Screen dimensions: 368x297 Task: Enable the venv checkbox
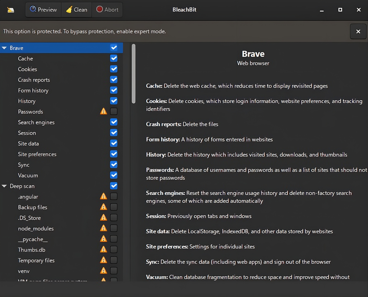coord(114,271)
